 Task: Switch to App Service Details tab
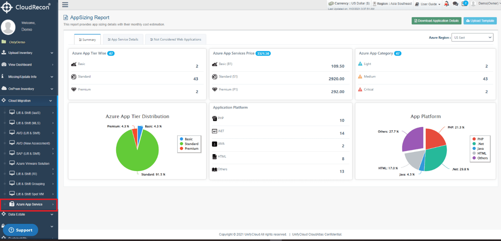pyautogui.click(x=123, y=39)
